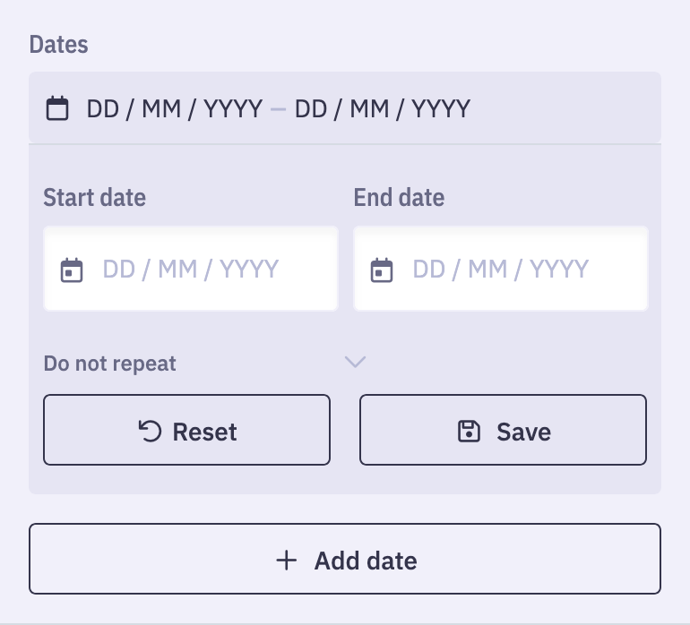Click the Reset button
Viewport: 690px width, 625px height.
click(x=186, y=430)
